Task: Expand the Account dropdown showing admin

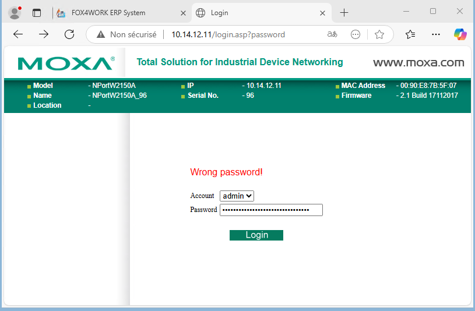Action: 237,196
